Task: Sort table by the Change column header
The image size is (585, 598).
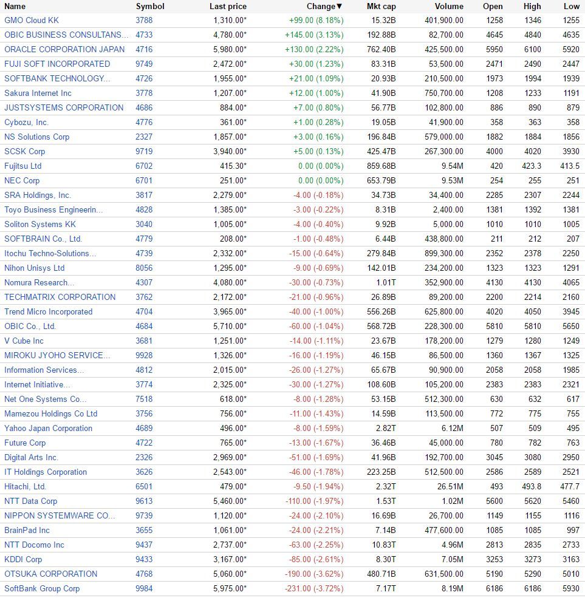Action: (324, 7)
